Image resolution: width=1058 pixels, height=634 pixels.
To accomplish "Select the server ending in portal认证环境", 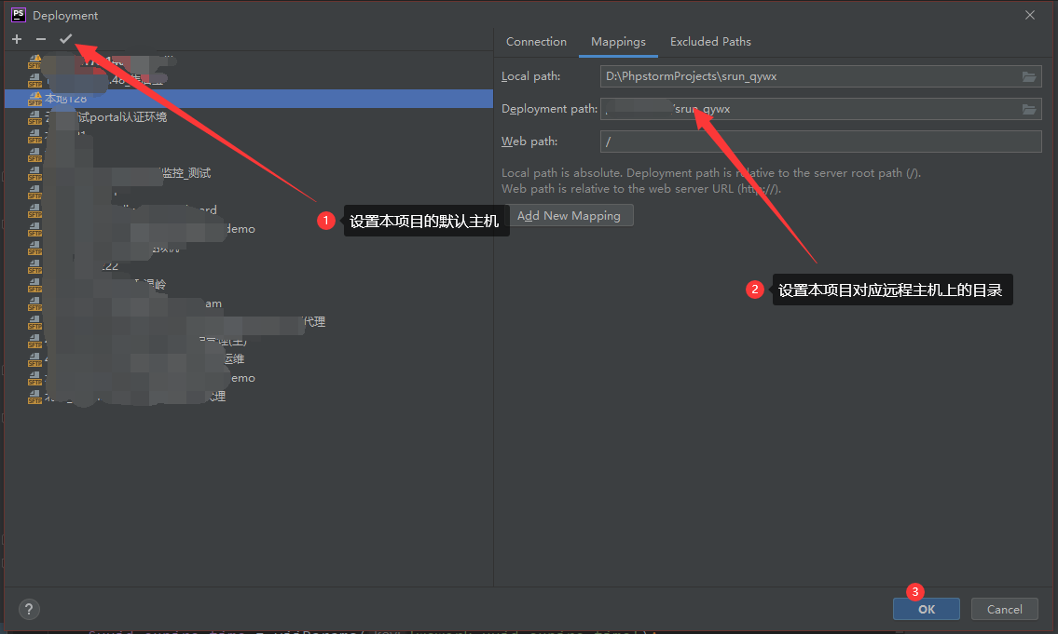I will [249, 117].
